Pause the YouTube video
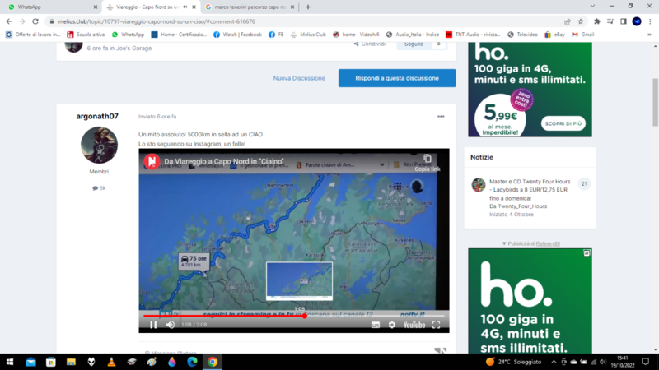The width and height of the screenshot is (659, 370). coord(153,325)
